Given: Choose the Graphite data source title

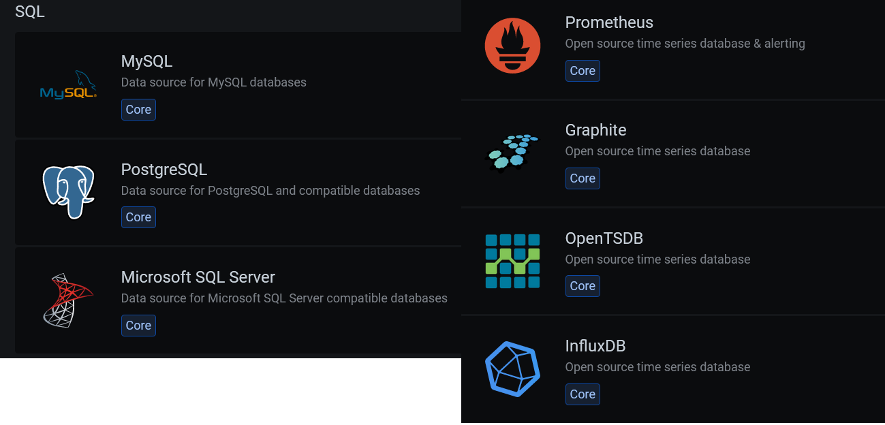Looking at the screenshot, I should pos(595,130).
